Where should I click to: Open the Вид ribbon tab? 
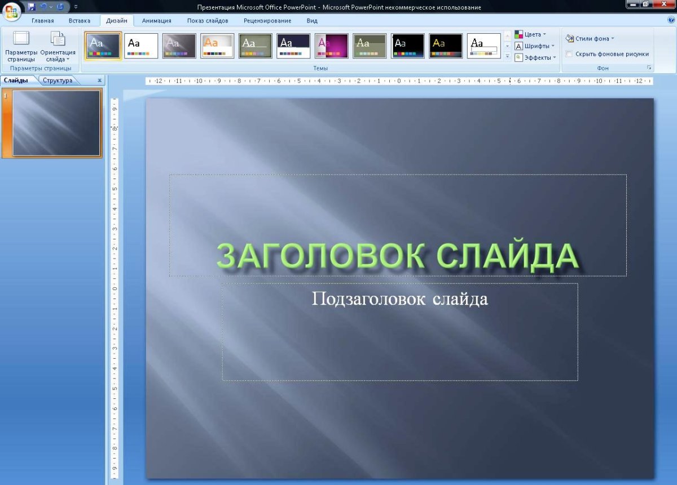310,20
